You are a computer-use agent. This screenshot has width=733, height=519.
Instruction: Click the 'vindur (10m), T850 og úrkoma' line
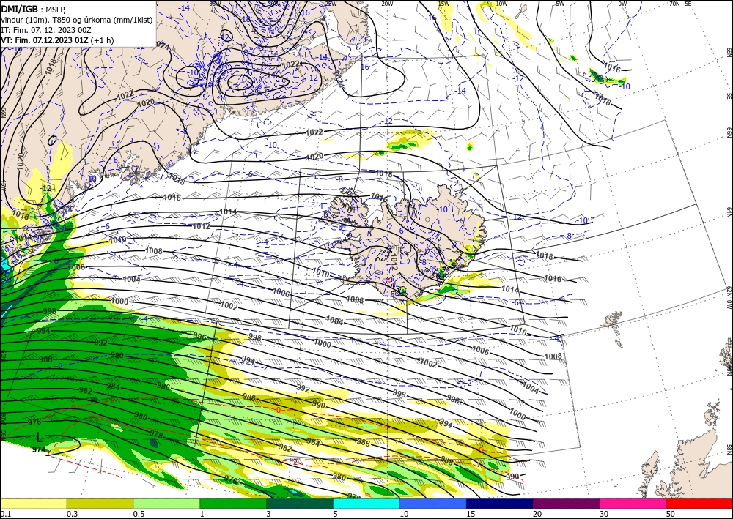[77, 20]
